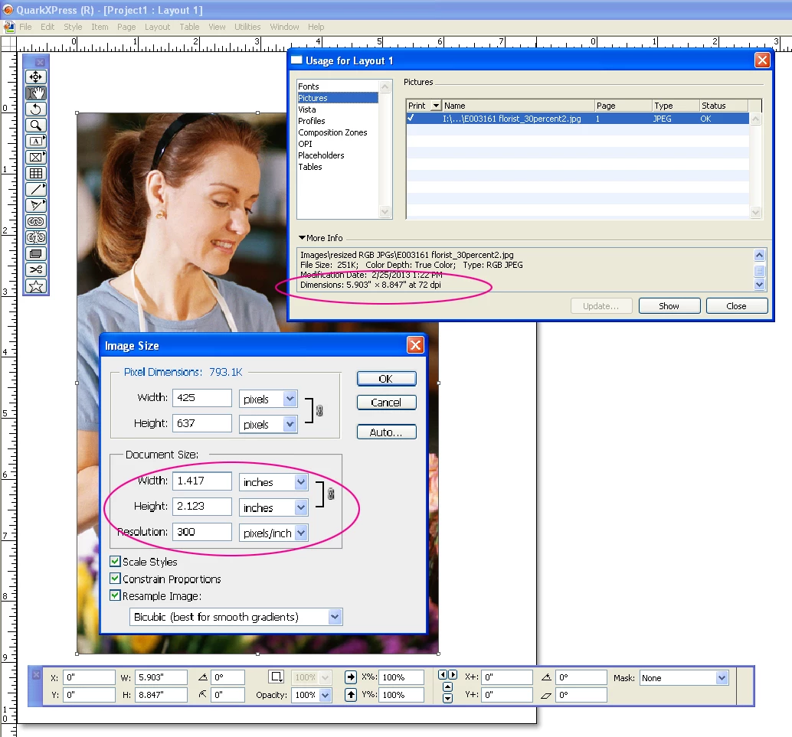Select the Zoom magnifier tool
This screenshot has width=792, height=737.
[36, 126]
